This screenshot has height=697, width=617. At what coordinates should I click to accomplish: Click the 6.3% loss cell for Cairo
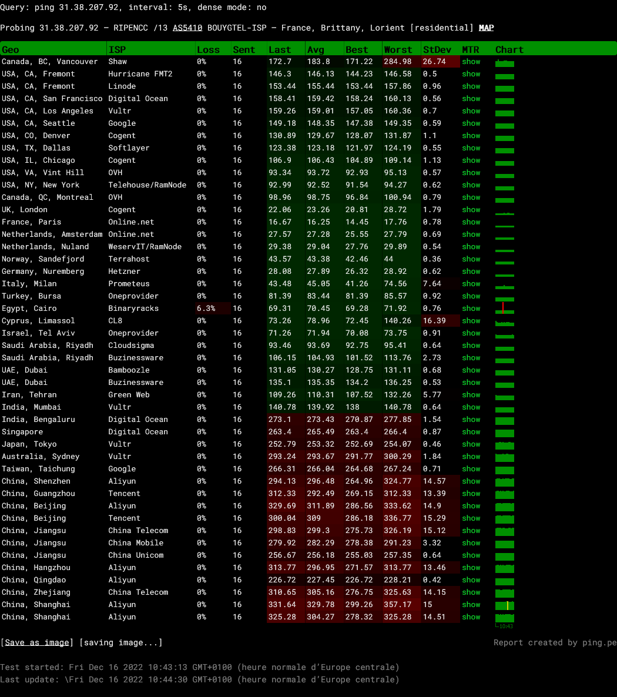[x=206, y=309]
